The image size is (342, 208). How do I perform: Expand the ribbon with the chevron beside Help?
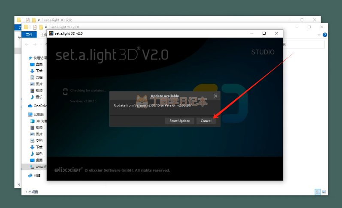point(319,35)
